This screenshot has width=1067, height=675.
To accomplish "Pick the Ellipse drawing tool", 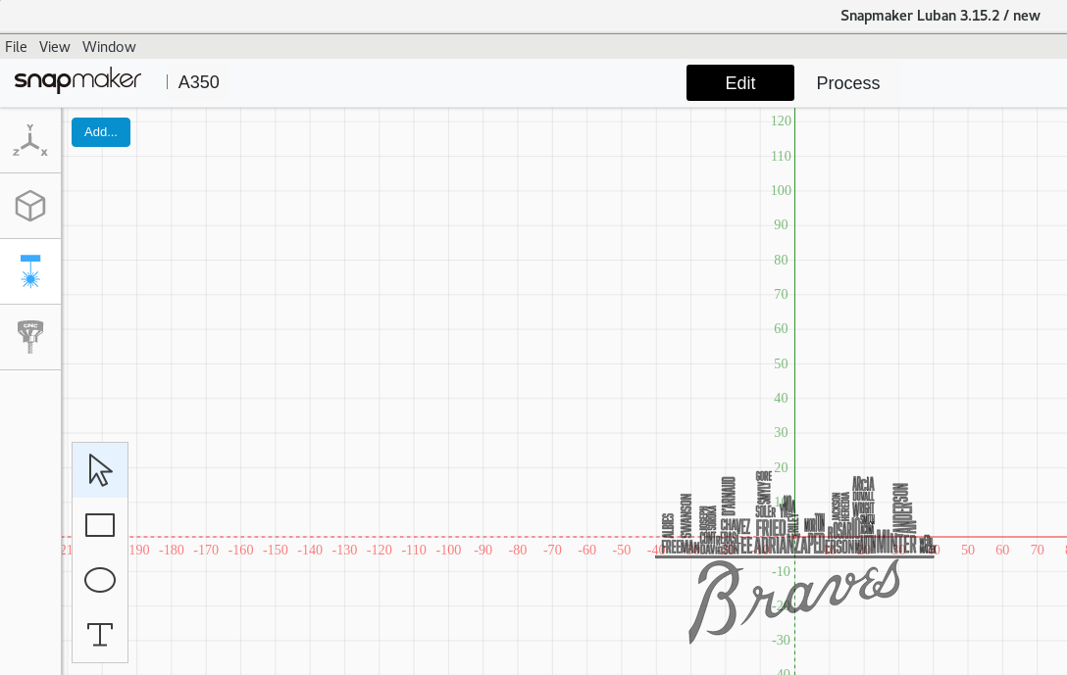I will [99, 580].
